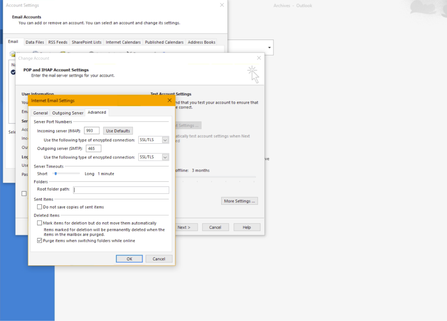Close the Internet Email Settings dialog
Screen dimensions: 447x321
tap(169, 100)
